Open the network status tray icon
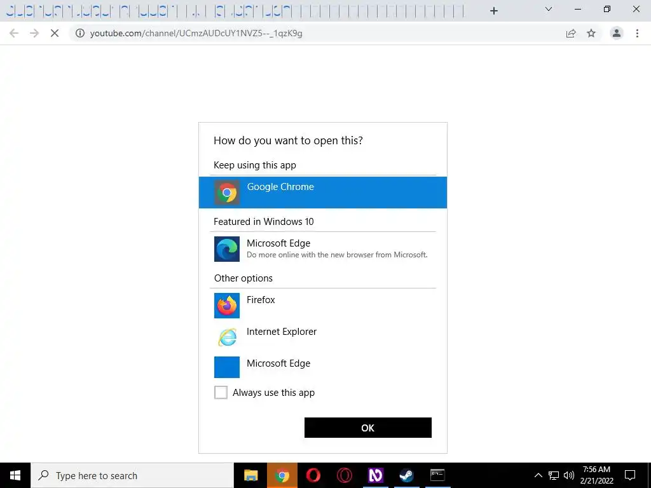This screenshot has height=488, width=651. point(554,475)
